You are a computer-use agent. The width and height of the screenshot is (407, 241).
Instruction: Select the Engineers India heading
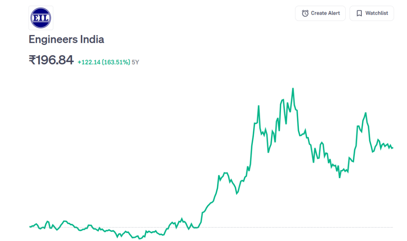pos(66,39)
